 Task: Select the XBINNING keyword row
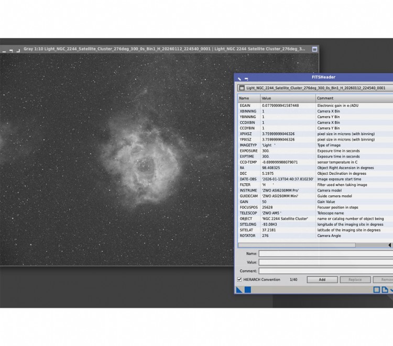[x=315, y=111]
